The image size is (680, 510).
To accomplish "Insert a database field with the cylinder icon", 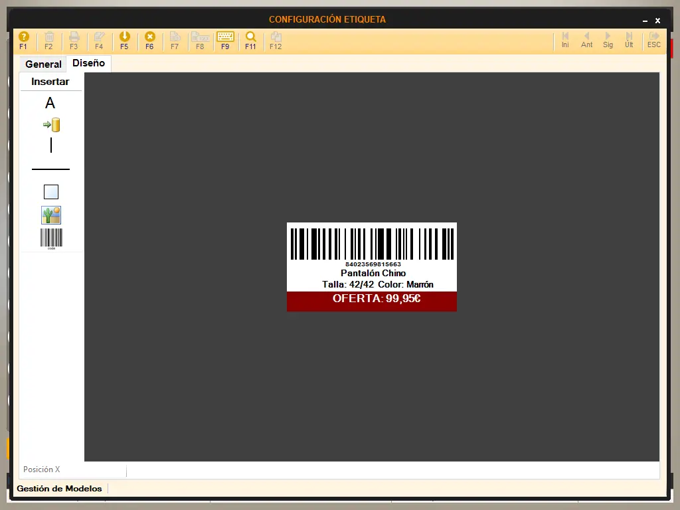I will 52,125.
